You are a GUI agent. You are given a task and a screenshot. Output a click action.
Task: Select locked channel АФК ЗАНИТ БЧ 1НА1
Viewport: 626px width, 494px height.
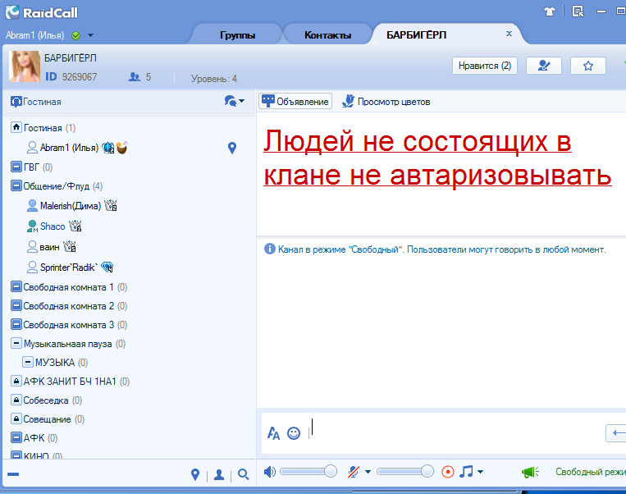71,382
